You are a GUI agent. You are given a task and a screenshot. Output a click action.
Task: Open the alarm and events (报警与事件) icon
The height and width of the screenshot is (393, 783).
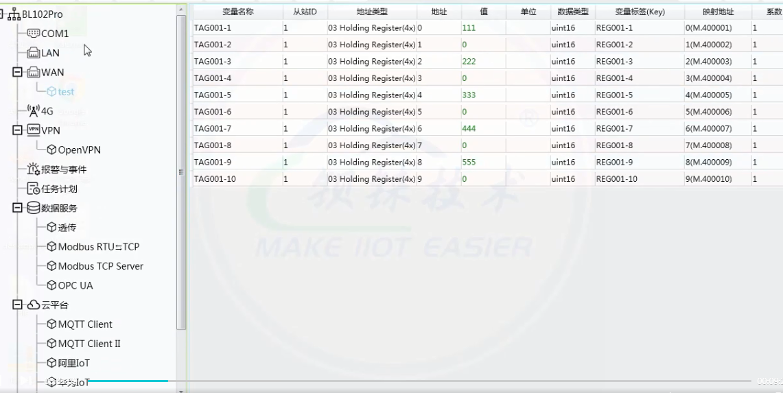point(33,169)
